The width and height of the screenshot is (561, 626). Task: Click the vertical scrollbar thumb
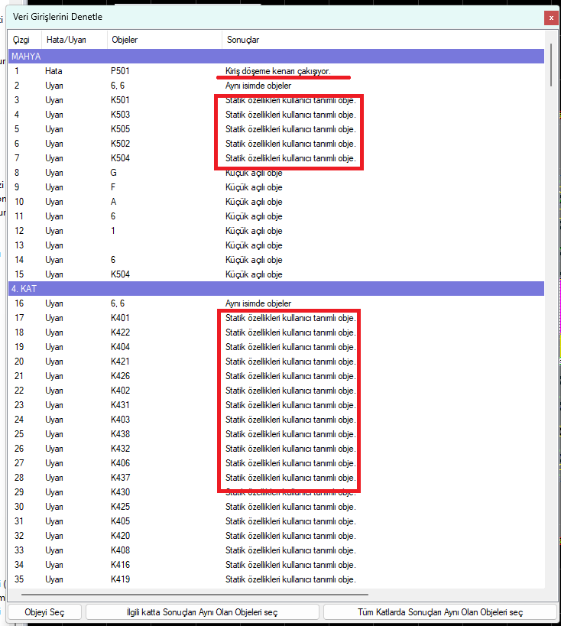(551, 65)
